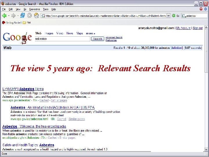Screen dimensions: 209x157
Task: Open Safety and Health Topics: Asbestos result
Action: [28, 145]
